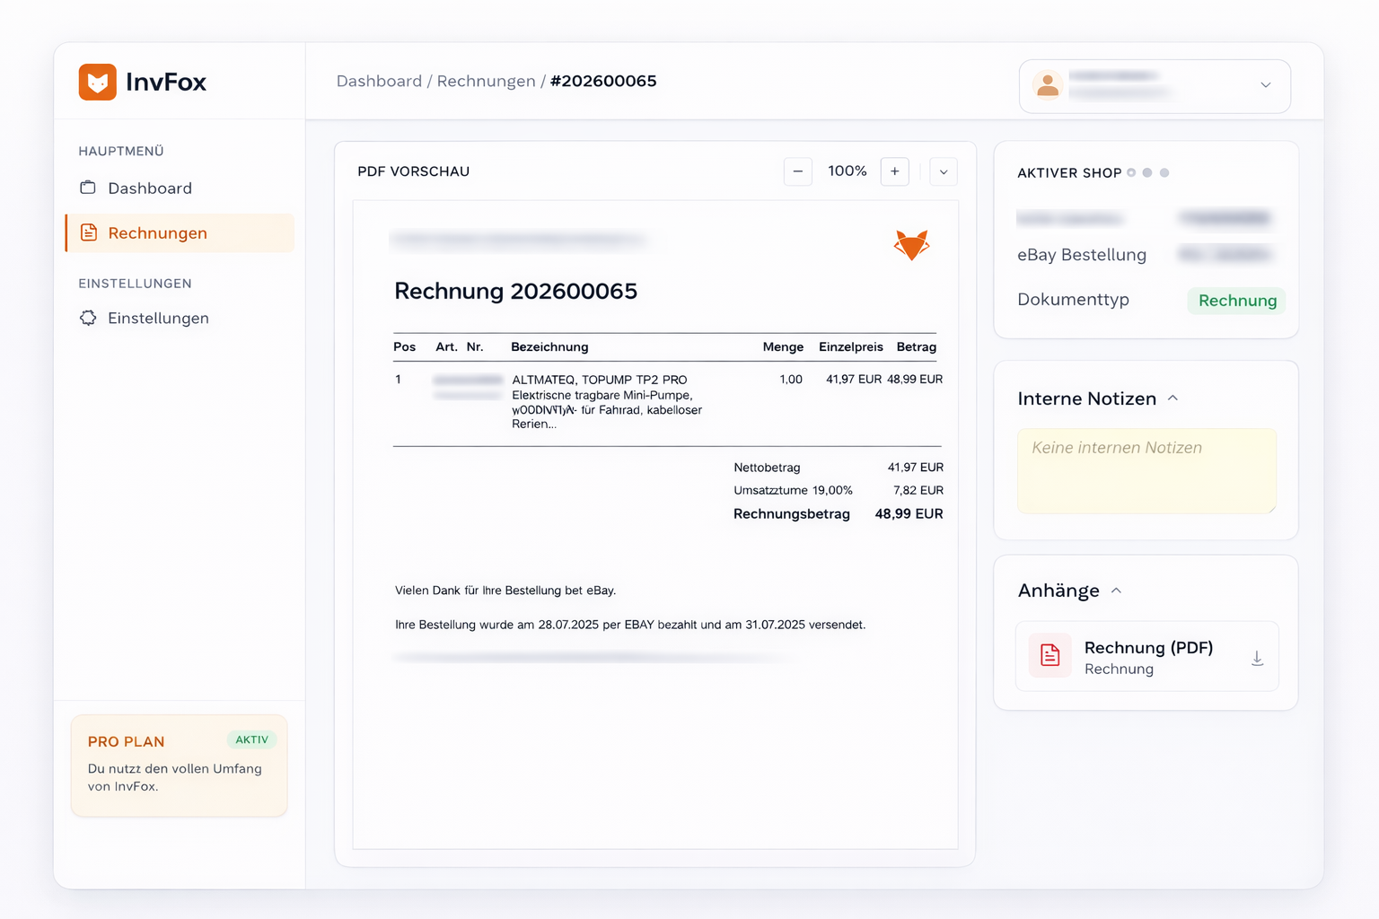Viewport: 1379px width, 919px height.
Task: Click the Keine internen Notizen text field
Action: pyautogui.click(x=1146, y=471)
